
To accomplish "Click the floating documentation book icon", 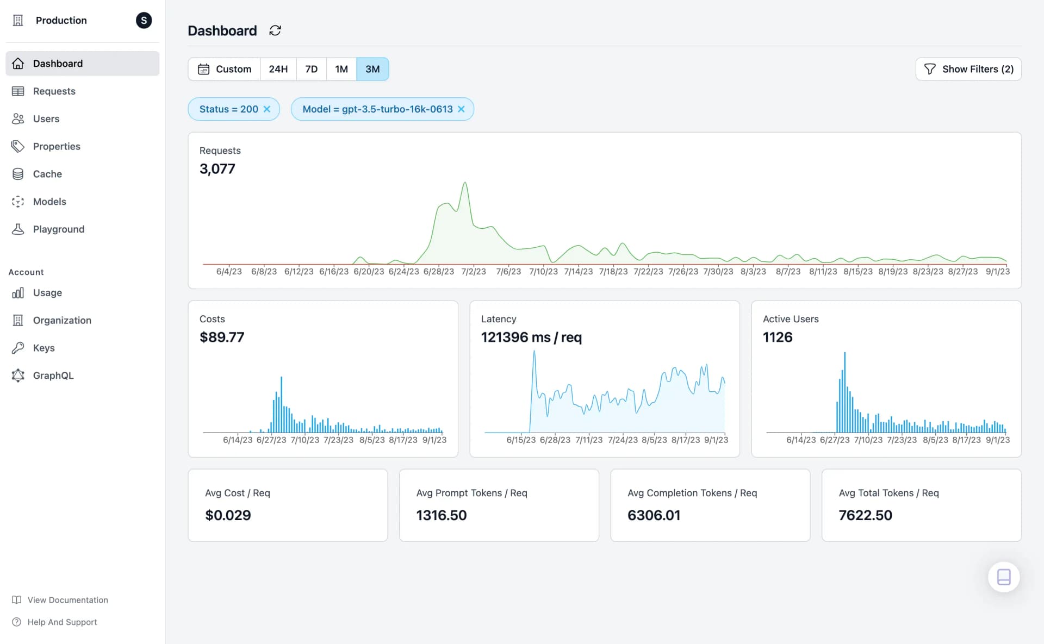I will click(1003, 577).
